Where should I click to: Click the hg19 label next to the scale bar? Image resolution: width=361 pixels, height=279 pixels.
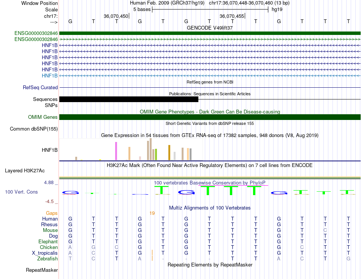(x=277, y=9)
